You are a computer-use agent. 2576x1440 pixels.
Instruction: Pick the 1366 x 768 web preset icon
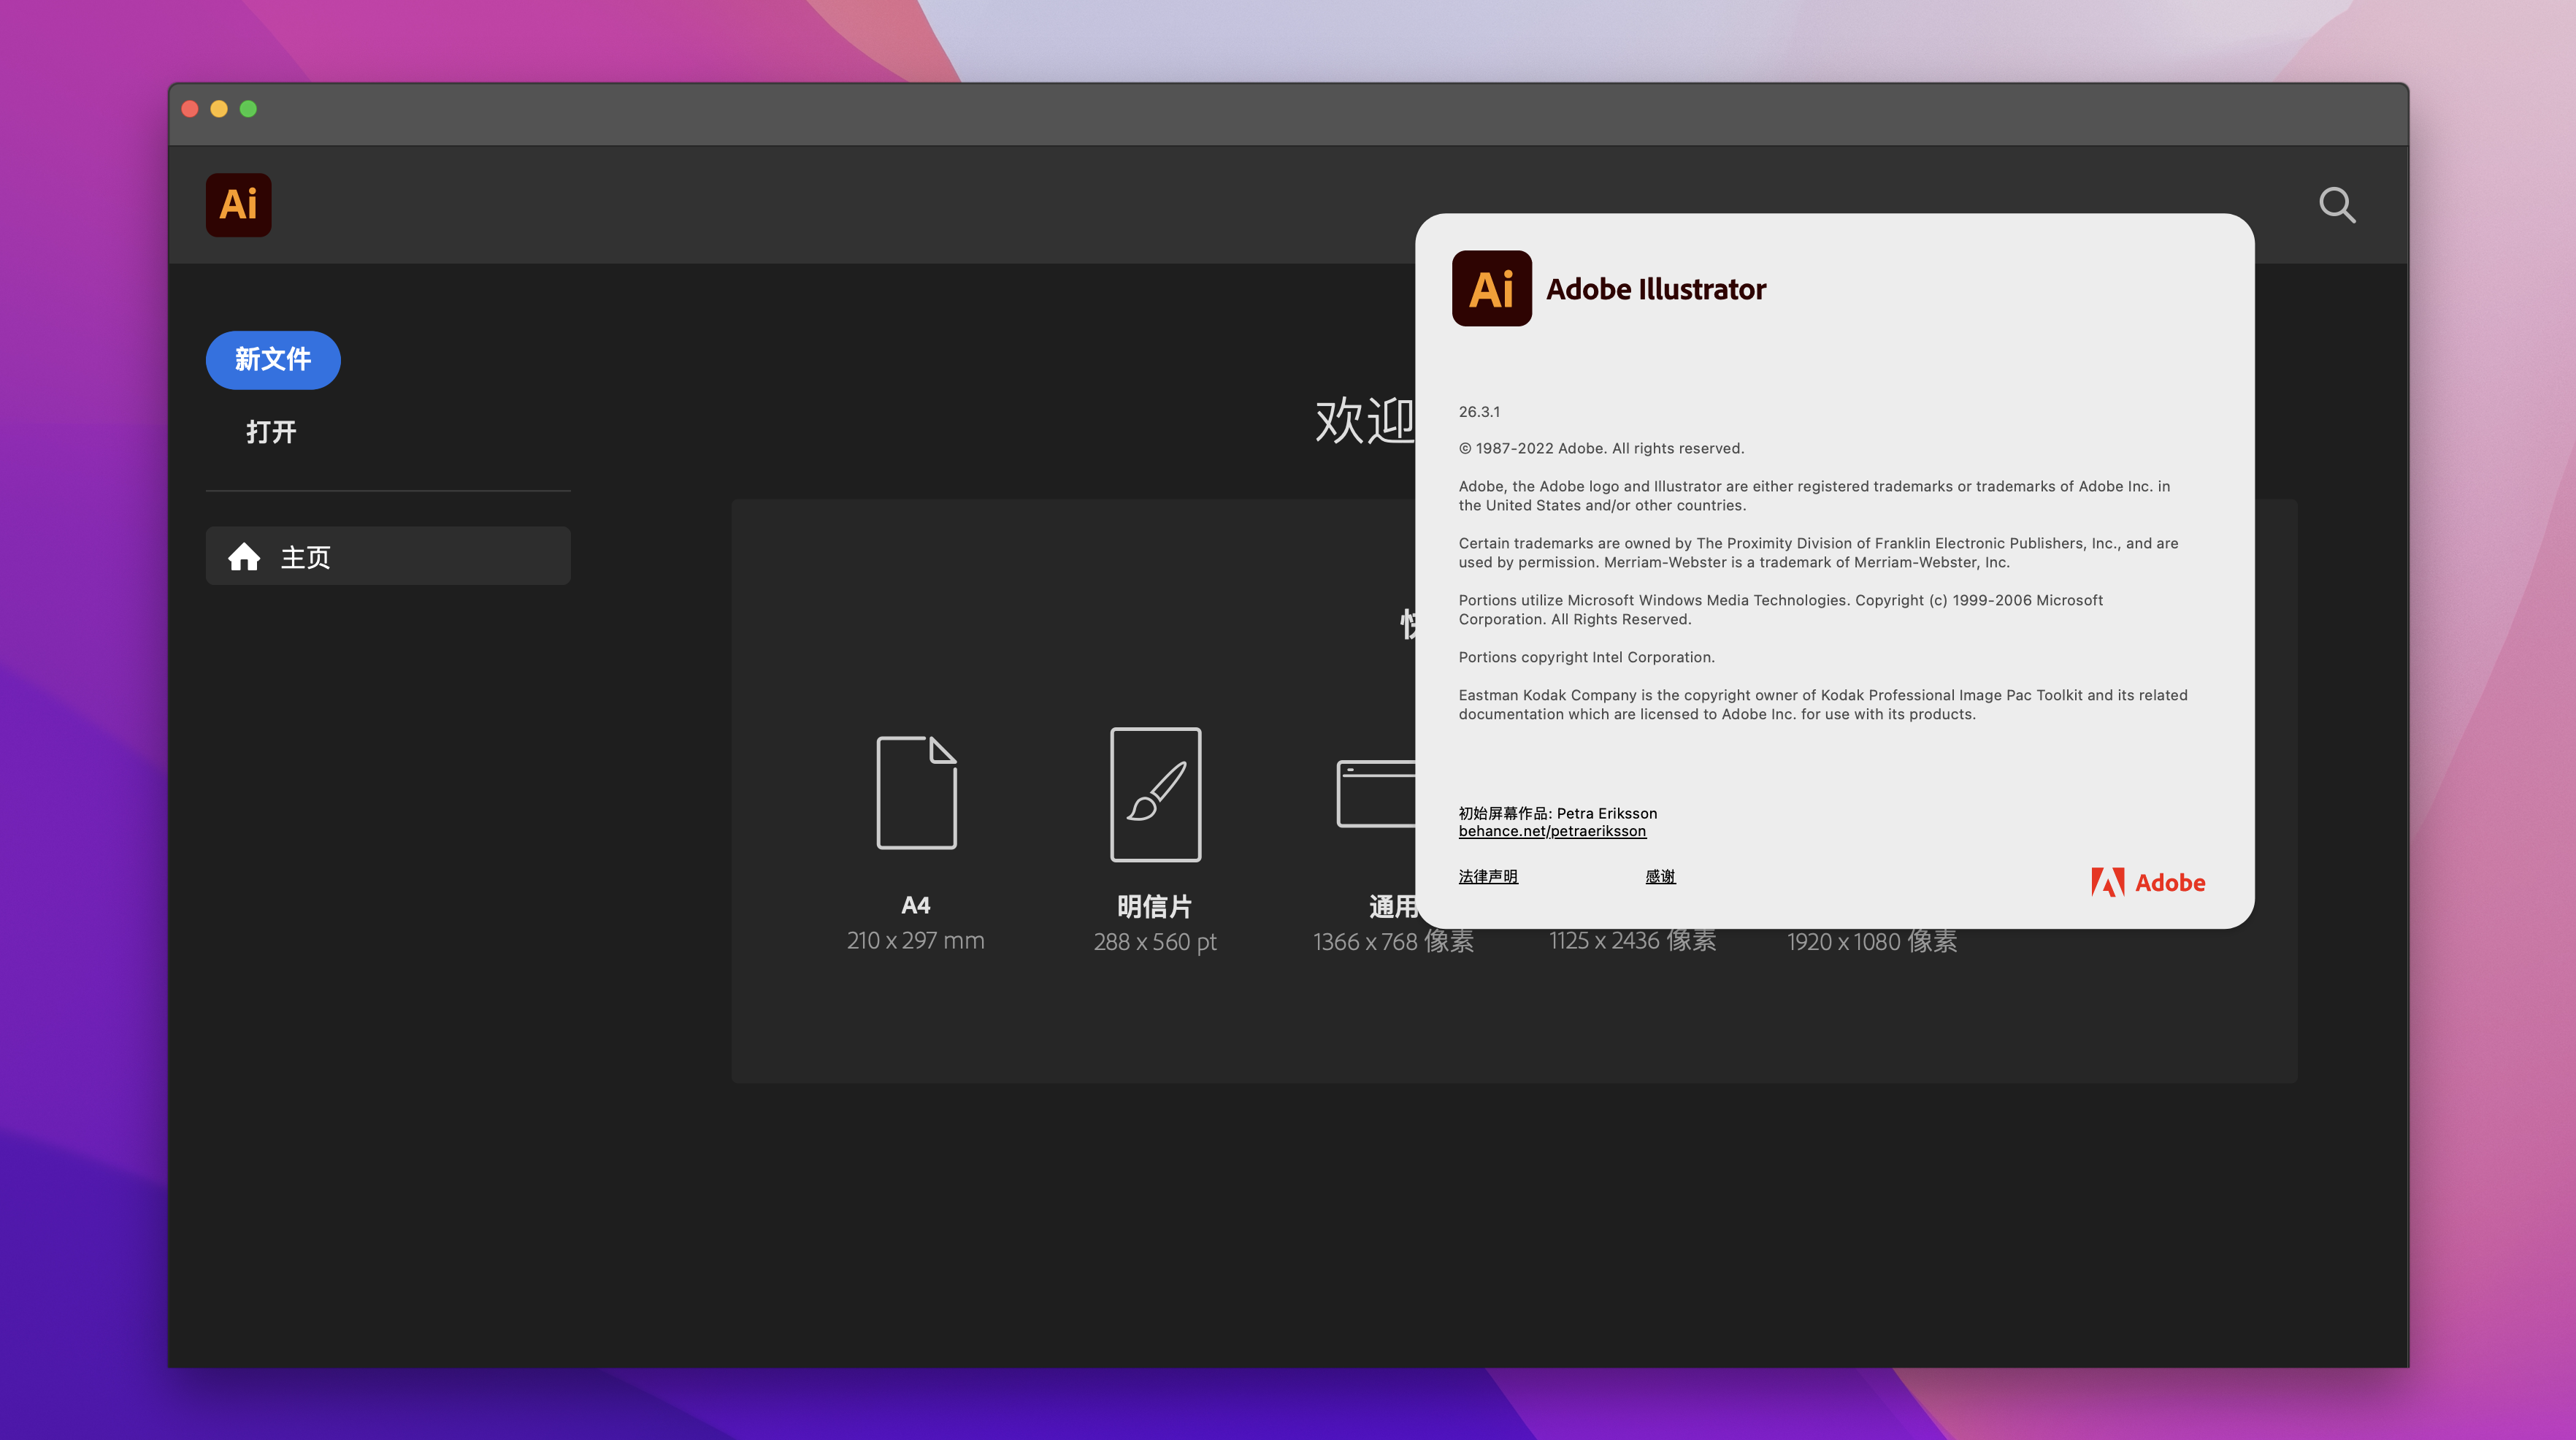[x=1376, y=794]
